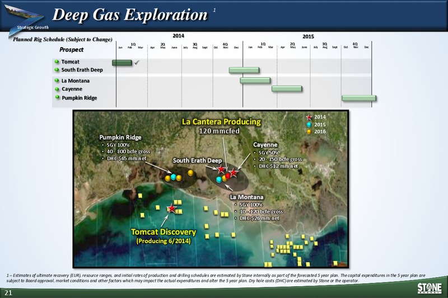The height and width of the screenshot is (298, 448).
Task: Click the 'Tomcat' prospect row label
Action: tap(71, 62)
